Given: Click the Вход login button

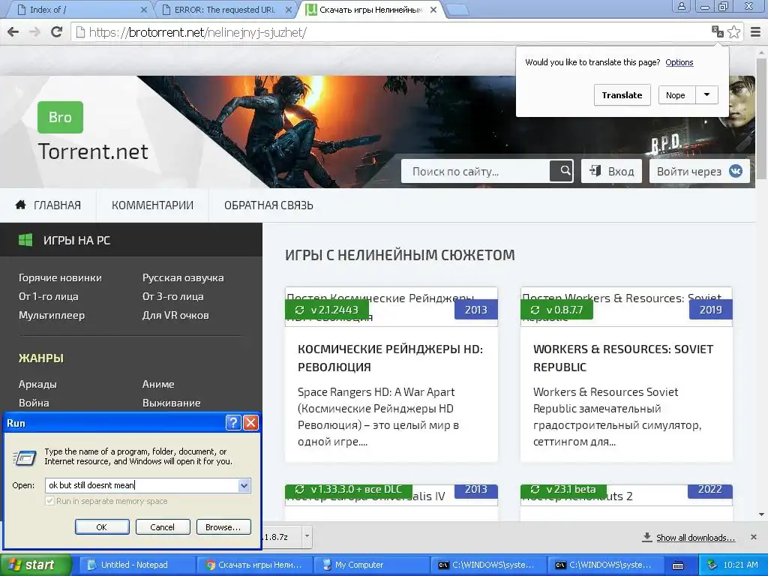Looking at the screenshot, I should pyautogui.click(x=611, y=171).
